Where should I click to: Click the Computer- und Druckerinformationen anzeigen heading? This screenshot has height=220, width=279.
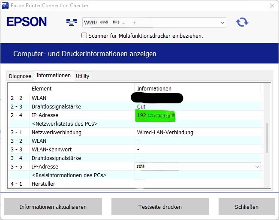(85, 54)
